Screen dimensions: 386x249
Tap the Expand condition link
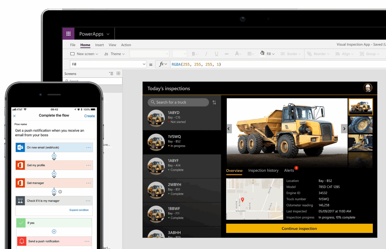[x=79, y=210]
